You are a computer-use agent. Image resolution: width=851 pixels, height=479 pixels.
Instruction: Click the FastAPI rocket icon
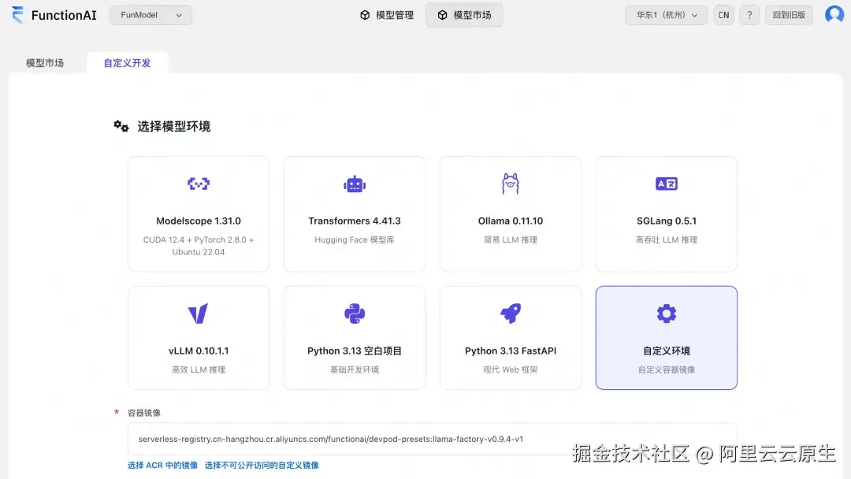pyautogui.click(x=510, y=314)
